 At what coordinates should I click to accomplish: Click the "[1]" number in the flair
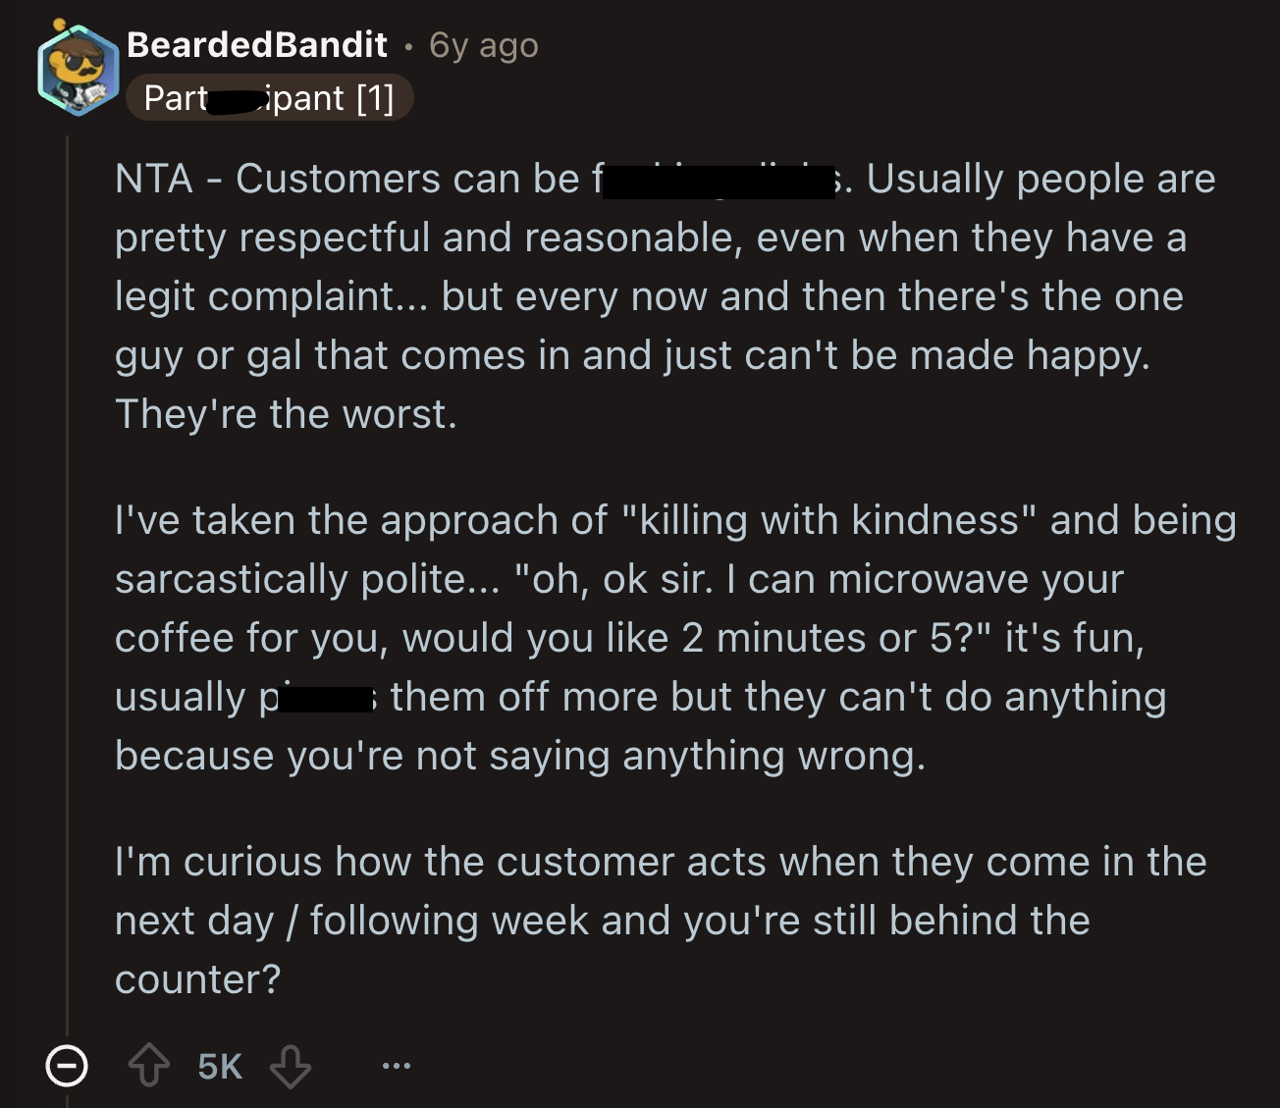(375, 98)
